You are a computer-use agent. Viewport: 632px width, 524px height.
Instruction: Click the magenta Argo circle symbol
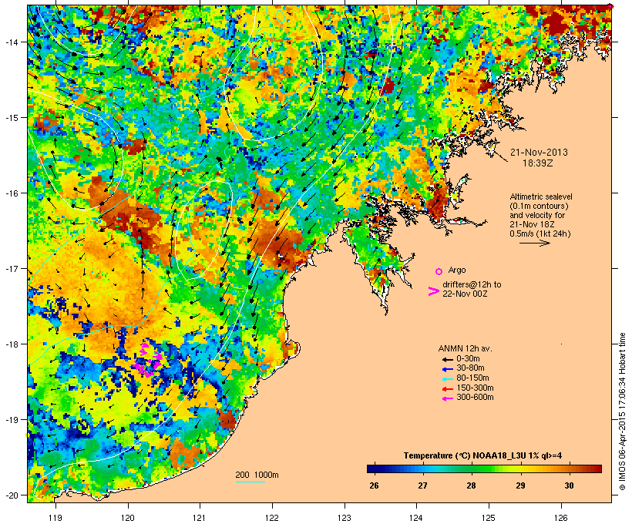(439, 271)
